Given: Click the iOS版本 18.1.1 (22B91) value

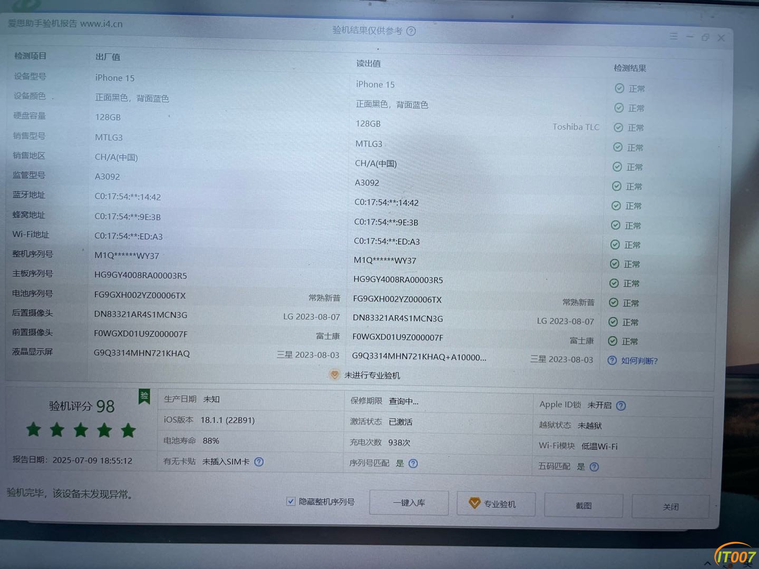Looking at the screenshot, I should [x=227, y=420].
